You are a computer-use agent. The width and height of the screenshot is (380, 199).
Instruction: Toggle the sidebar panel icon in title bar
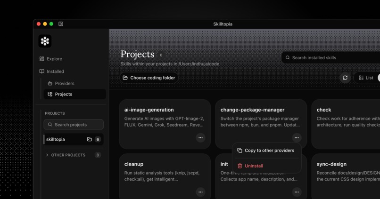[61, 24]
